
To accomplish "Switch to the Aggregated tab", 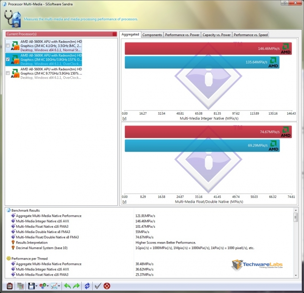I will tap(130, 34).
